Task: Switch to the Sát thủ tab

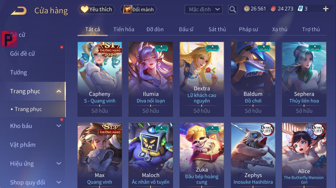Action: pyautogui.click(x=217, y=29)
